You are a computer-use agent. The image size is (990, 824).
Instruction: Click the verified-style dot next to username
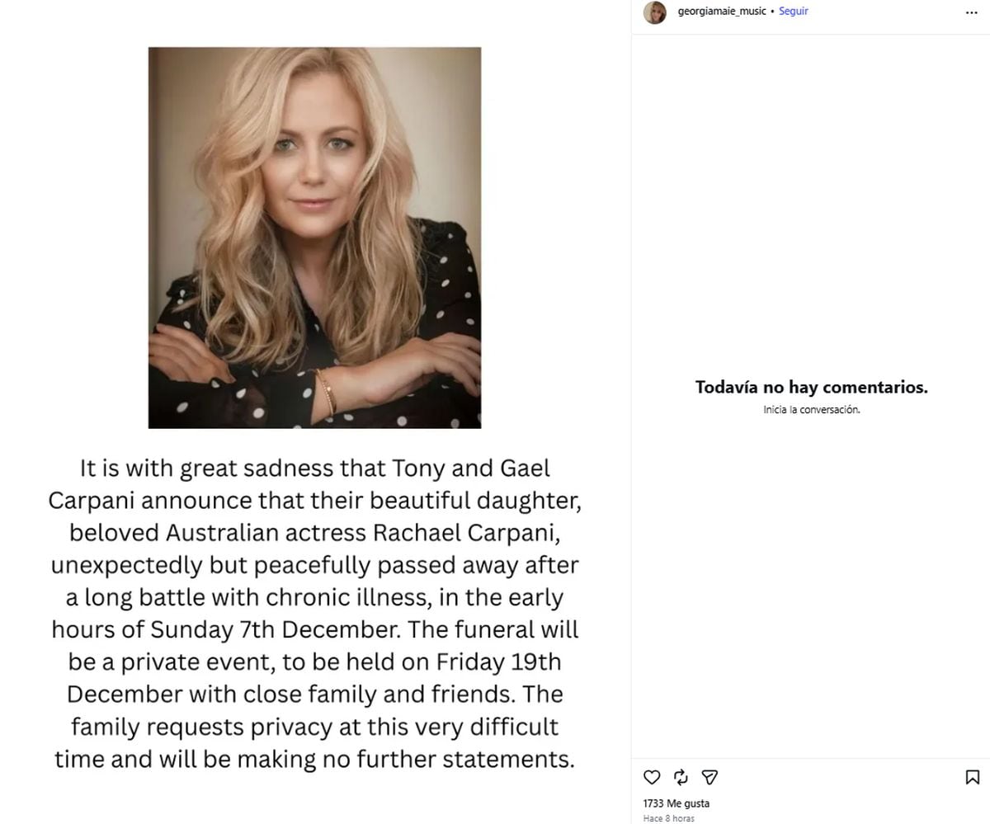click(772, 12)
